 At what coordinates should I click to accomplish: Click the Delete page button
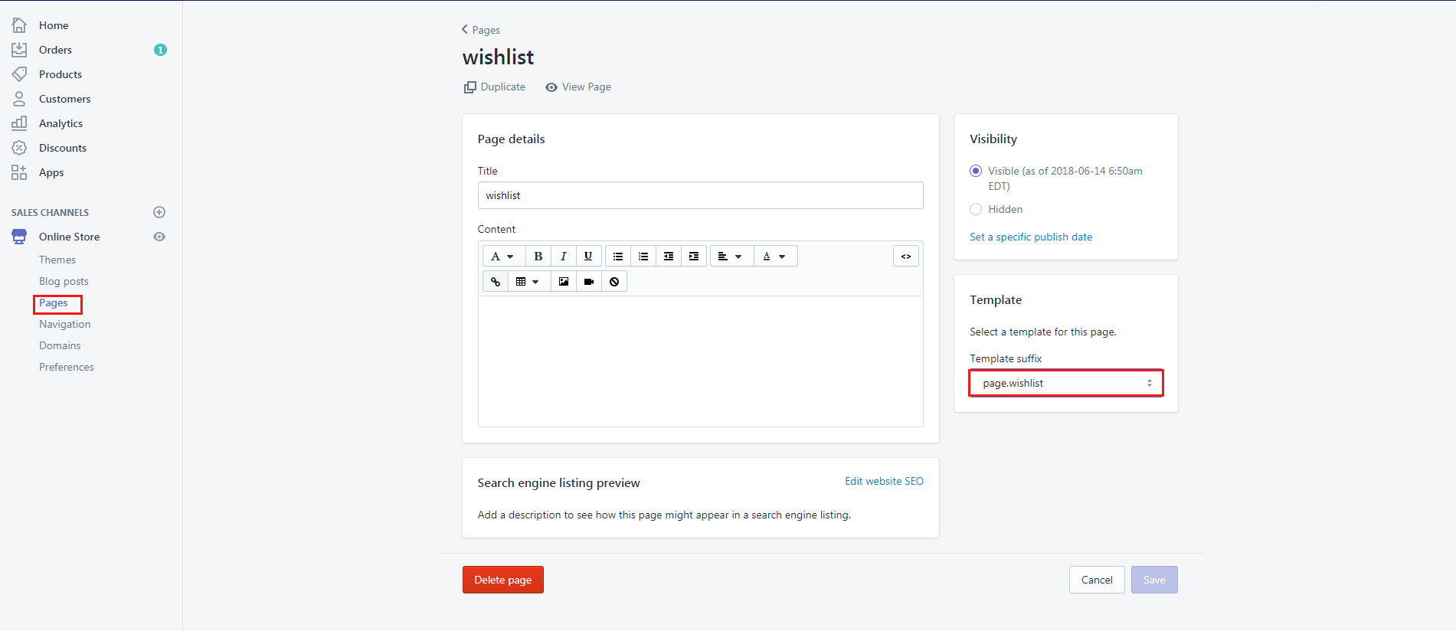click(x=502, y=580)
